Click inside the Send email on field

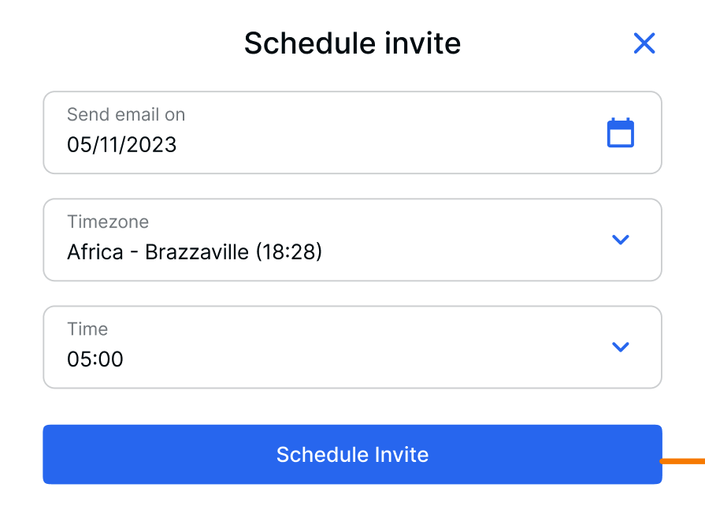(x=236, y=132)
